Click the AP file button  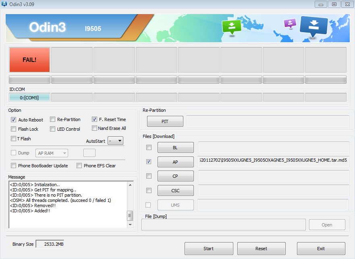point(175,162)
